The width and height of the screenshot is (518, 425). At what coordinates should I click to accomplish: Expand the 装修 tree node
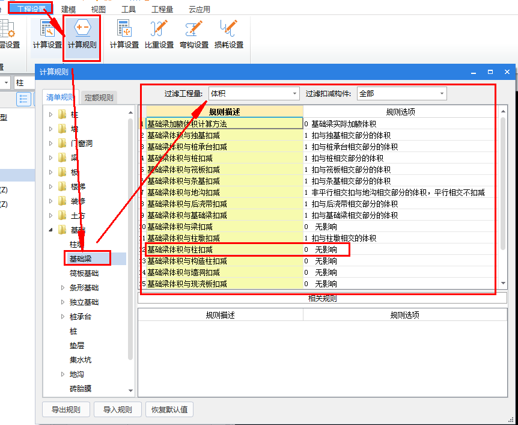[x=50, y=201]
